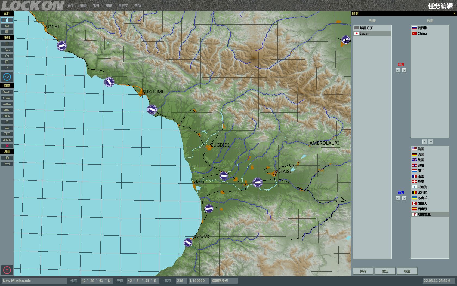Click the airfield marker near Sukhumi

[x=152, y=109]
